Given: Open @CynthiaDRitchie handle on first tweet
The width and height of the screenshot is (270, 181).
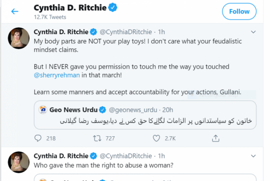Looking at the screenshot, I should point(126,32).
